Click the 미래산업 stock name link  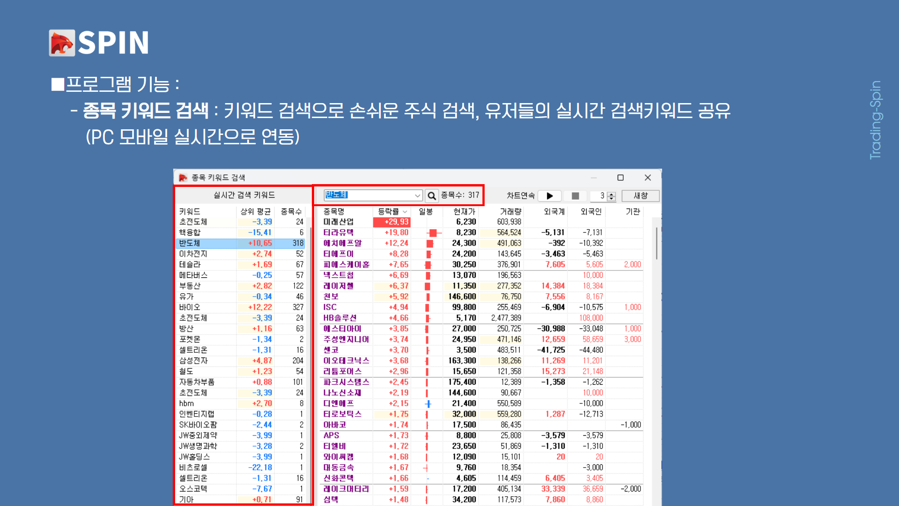(339, 222)
